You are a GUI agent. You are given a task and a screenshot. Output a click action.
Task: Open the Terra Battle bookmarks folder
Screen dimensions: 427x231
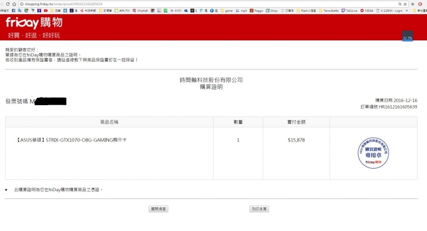[x=329, y=11]
